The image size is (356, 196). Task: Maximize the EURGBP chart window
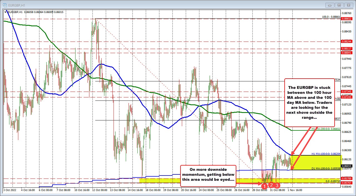pos(339,5)
